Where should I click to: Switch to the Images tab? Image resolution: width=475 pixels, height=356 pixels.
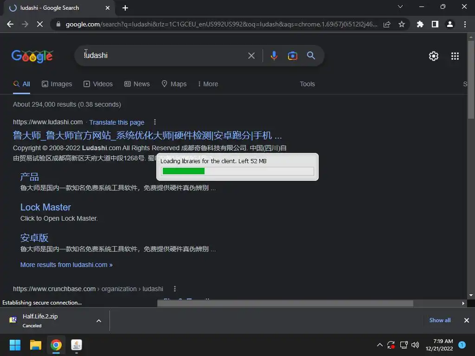coord(57,84)
